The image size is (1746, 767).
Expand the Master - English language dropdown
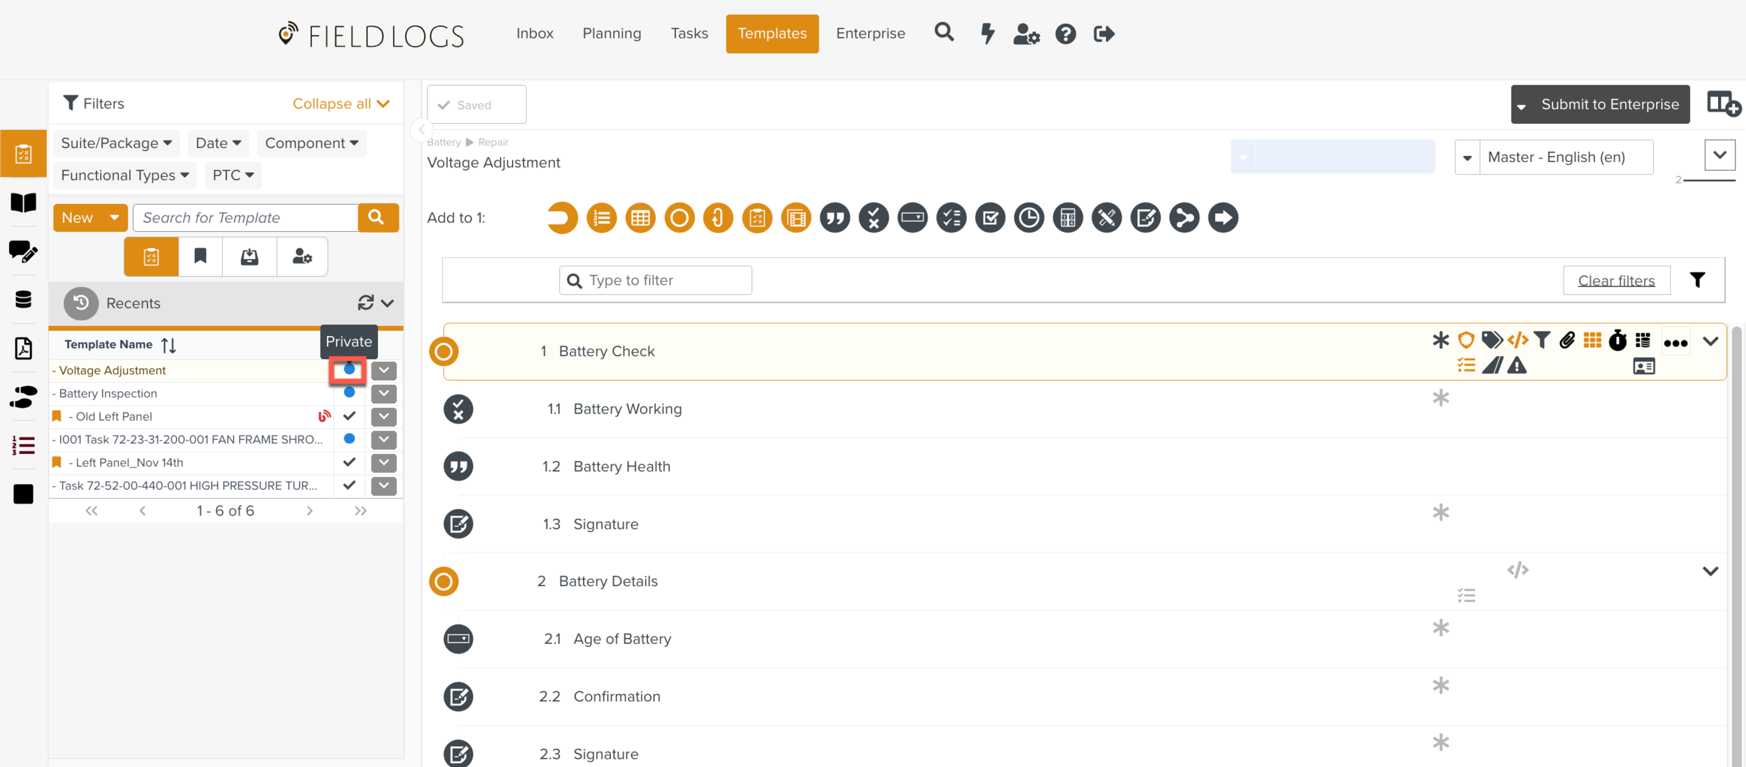click(1467, 157)
